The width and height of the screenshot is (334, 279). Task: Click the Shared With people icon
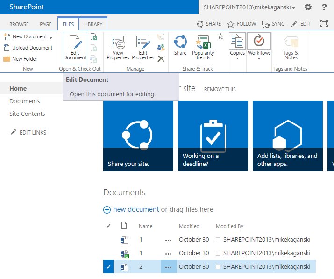pyautogui.click(x=161, y=48)
